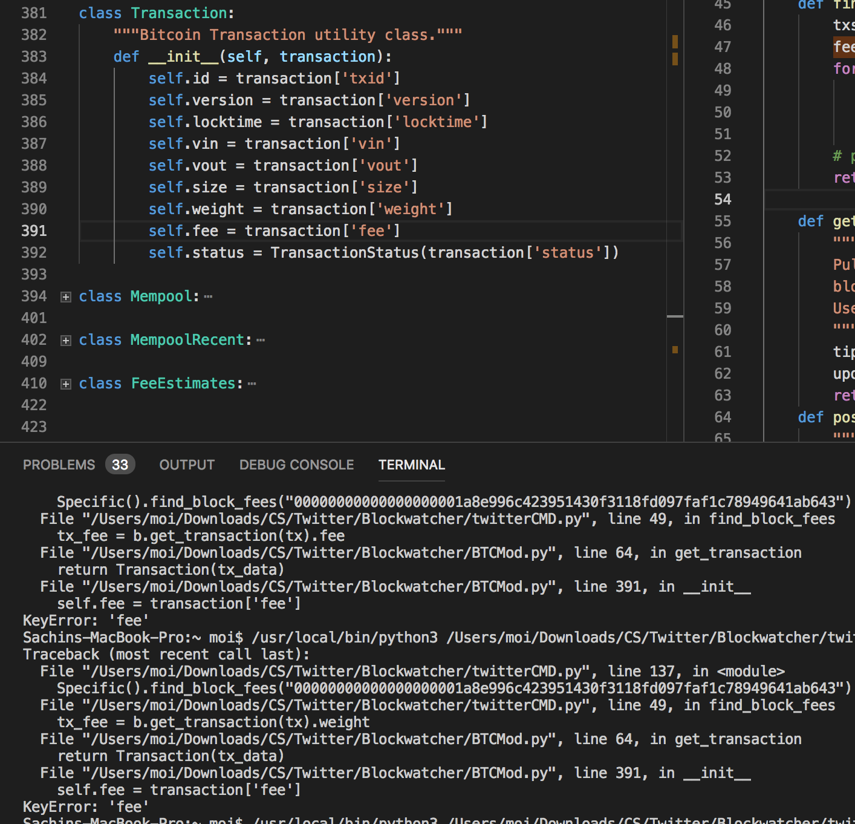Click the breakpoint gutter beside line 391

(x=12, y=231)
